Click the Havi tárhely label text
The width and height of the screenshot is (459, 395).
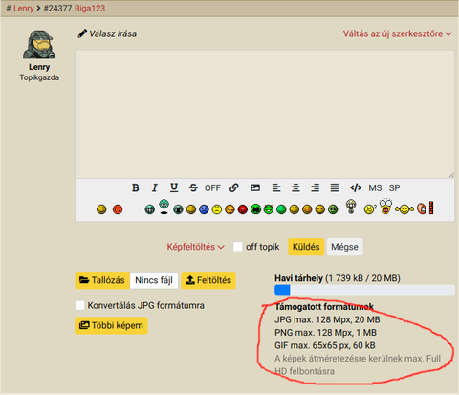298,278
